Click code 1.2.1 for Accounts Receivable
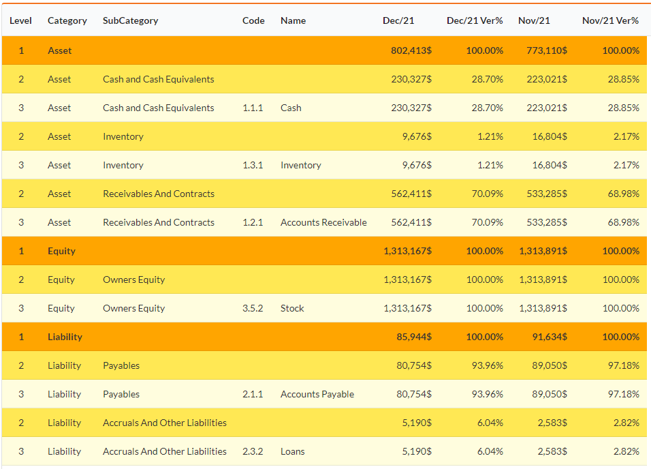The height and width of the screenshot is (469, 651). (x=253, y=222)
